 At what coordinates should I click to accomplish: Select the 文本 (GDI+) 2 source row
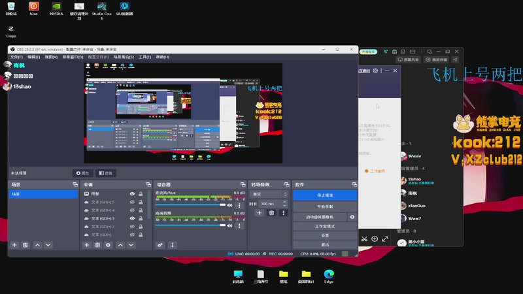click(114, 227)
